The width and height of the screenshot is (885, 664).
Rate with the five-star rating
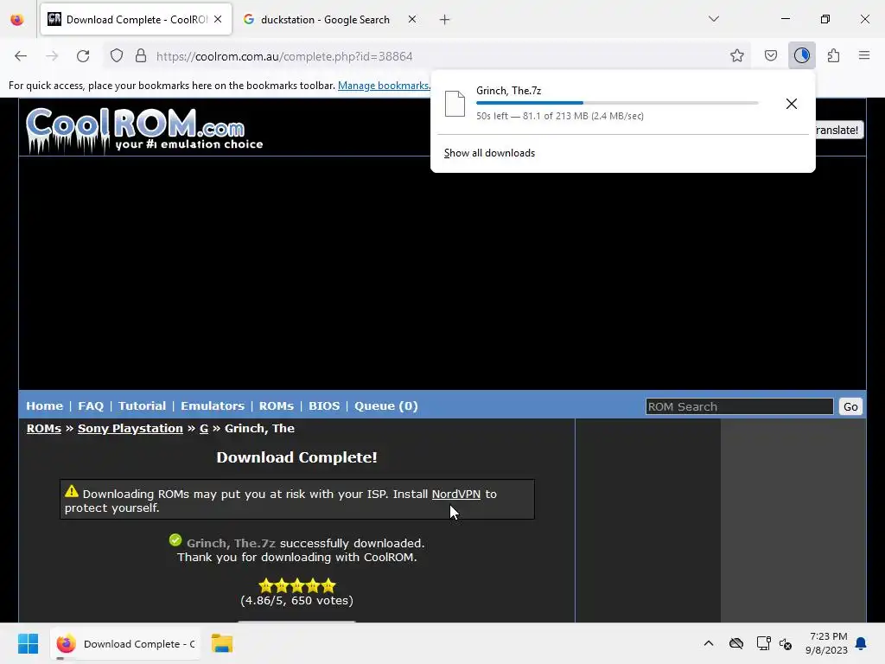pyautogui.click(x=297, y=585)
